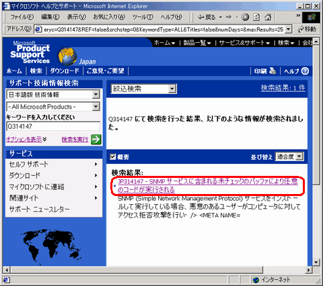
Task: Click the Home house toolbar icon
Action: [268, 17]
